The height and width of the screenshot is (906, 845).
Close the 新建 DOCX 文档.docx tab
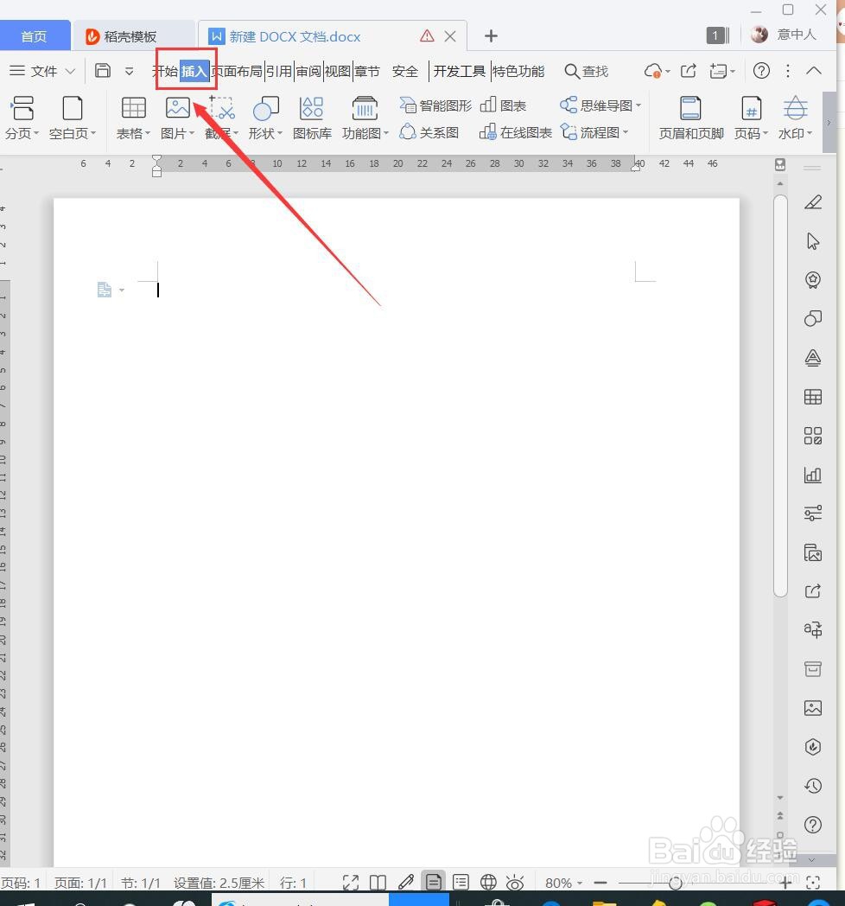pyautogui.click(x=450, y=35)
